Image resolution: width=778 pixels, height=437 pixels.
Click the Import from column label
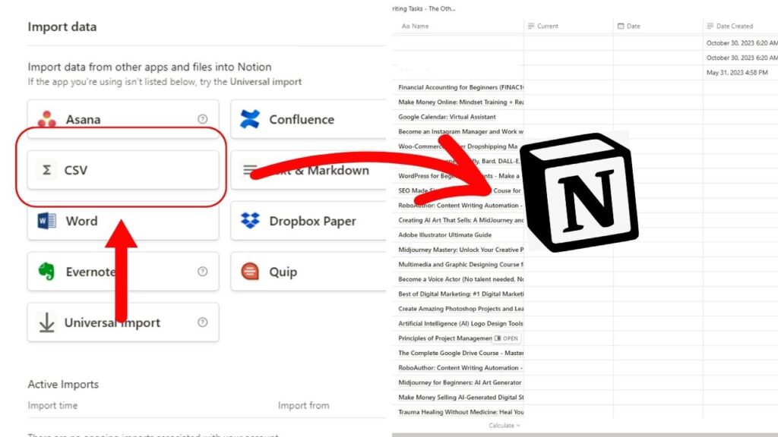(x=303, y=405)
